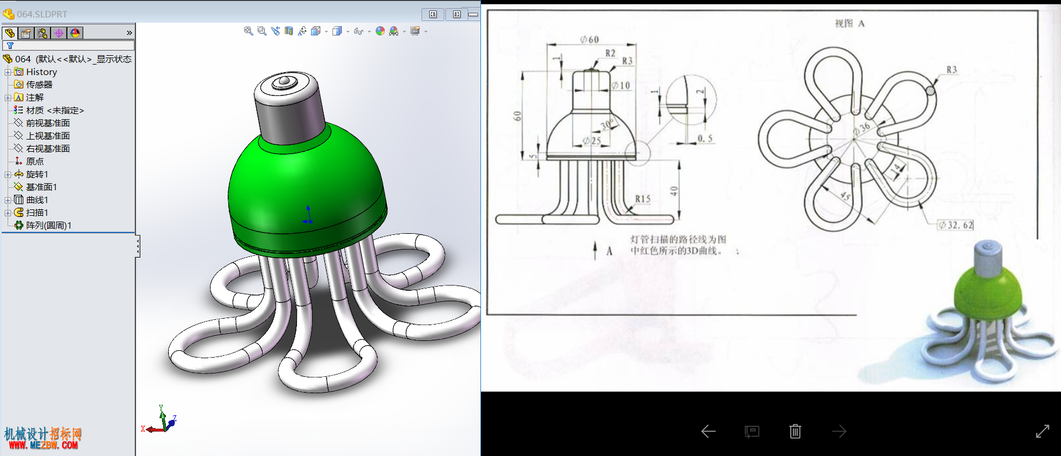1061x456 pixels.
Task: Click the right window-split button in title bar
Action: [x=457, y=14]
